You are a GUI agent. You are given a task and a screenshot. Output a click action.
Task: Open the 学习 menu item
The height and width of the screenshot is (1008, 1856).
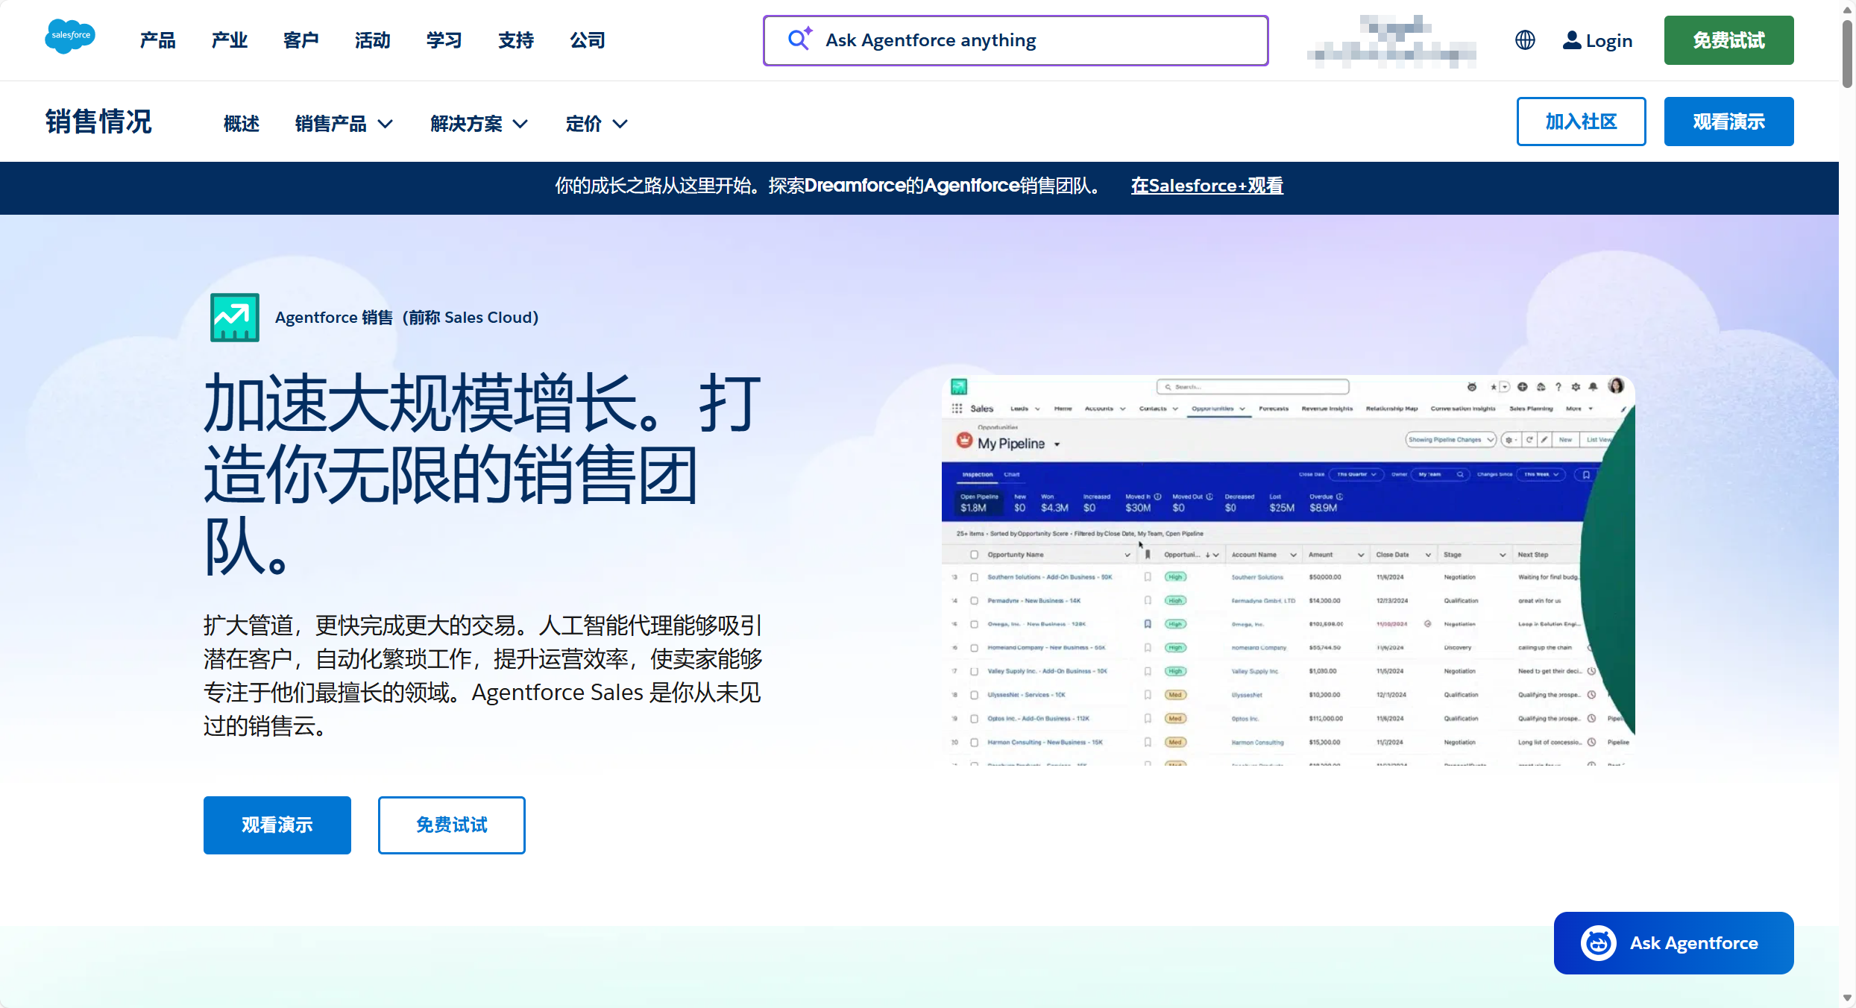(x=444, y=40)
